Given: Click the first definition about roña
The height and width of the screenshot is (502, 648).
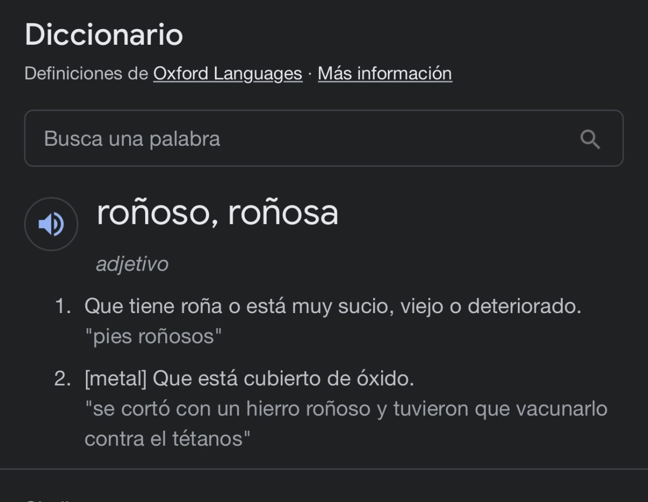Looking at the screenshot, I should 333,307.
